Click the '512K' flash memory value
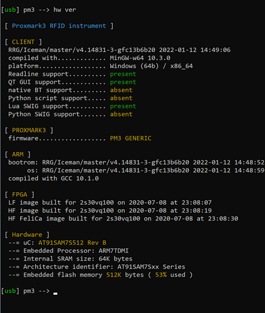The width and height of the screenshot is (265, 313). click(x=113, y=275)
